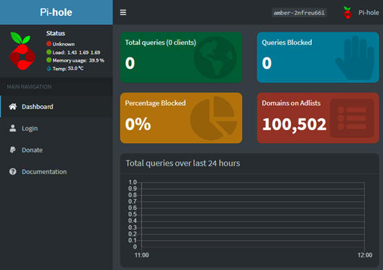Click the Documentation question mark icon
The height and width of the screenshot is (270, 383).
12,172
